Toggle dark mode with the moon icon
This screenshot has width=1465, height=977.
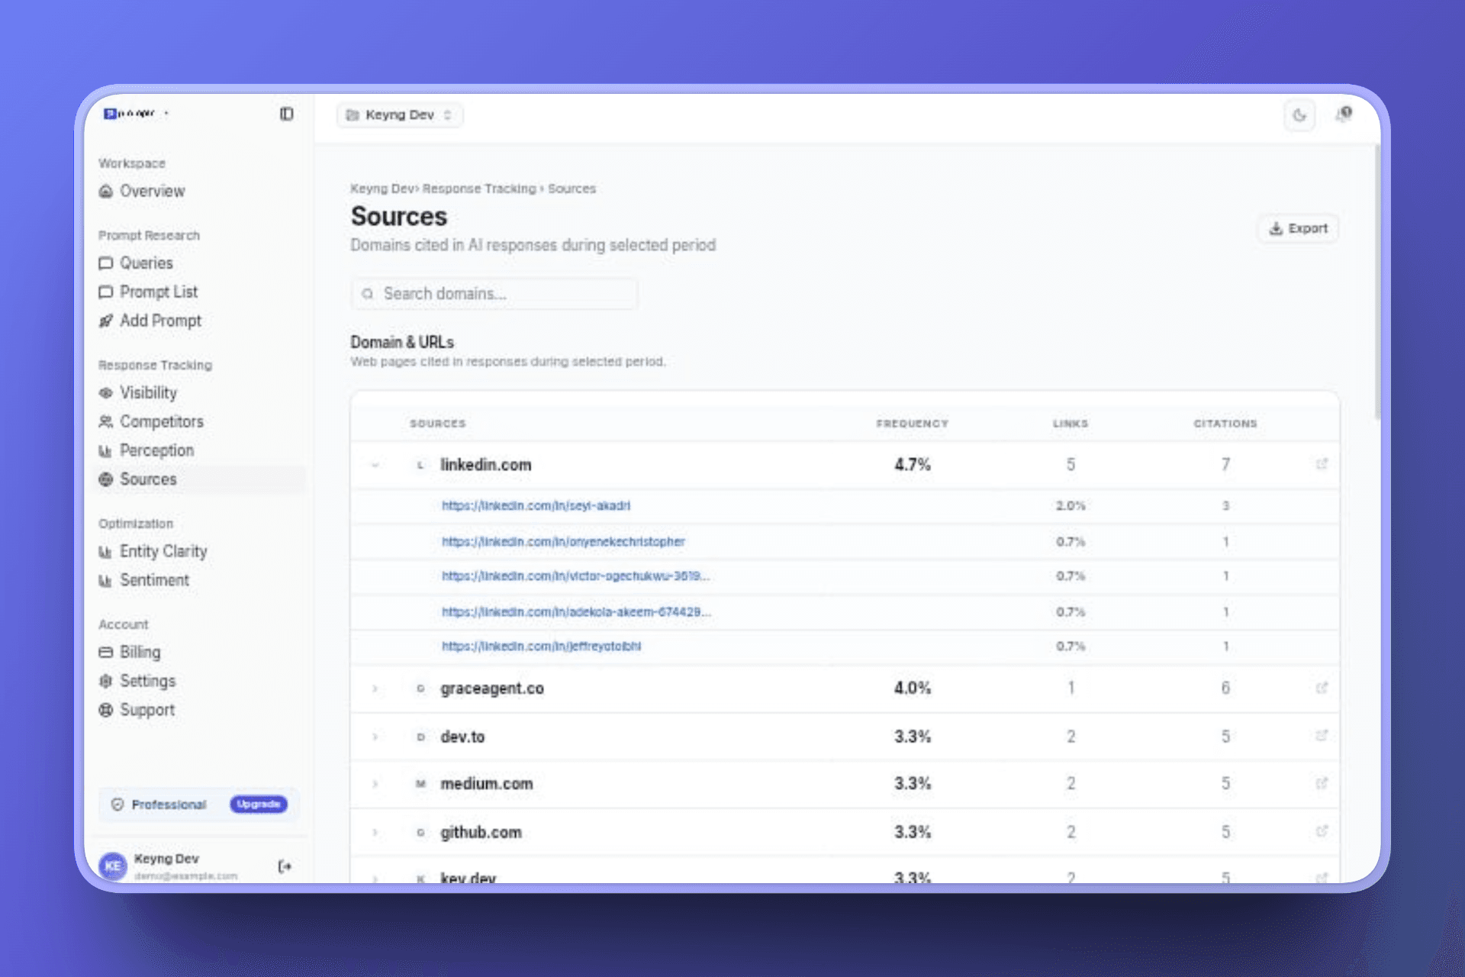[x=1299, y=115]
